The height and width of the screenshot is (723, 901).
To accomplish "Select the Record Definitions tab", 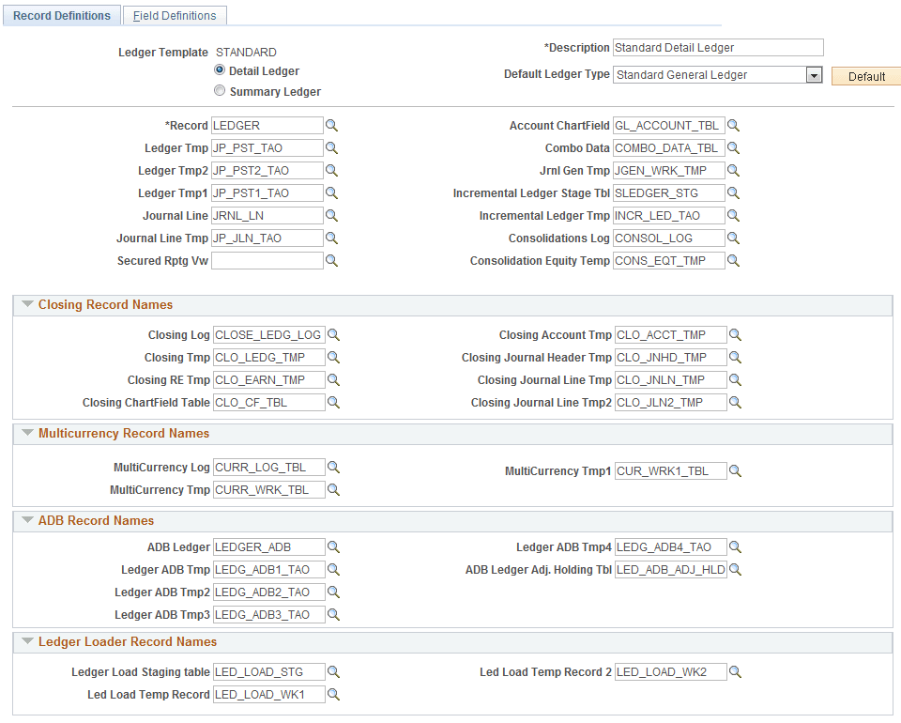I will (61, 15).
